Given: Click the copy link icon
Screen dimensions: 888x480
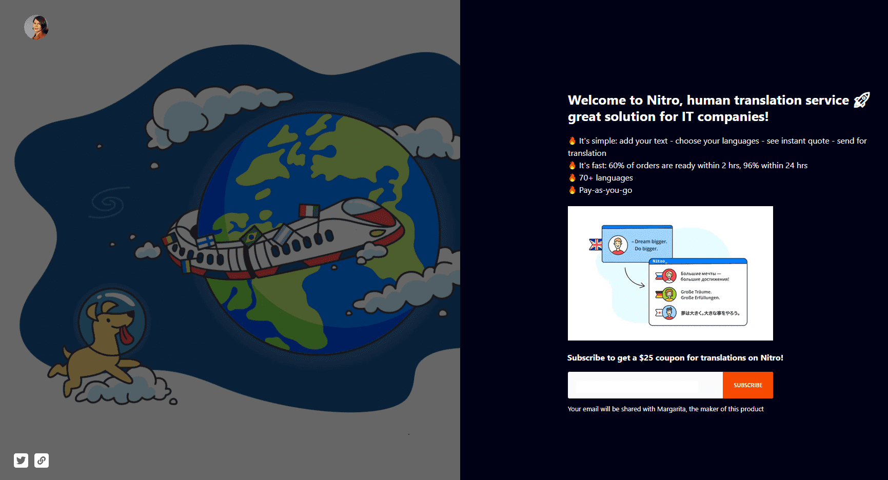Looking at the screenshot, I should (42, 461).
